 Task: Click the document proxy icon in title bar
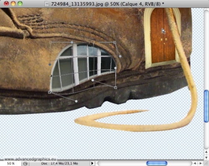point(47,4)
